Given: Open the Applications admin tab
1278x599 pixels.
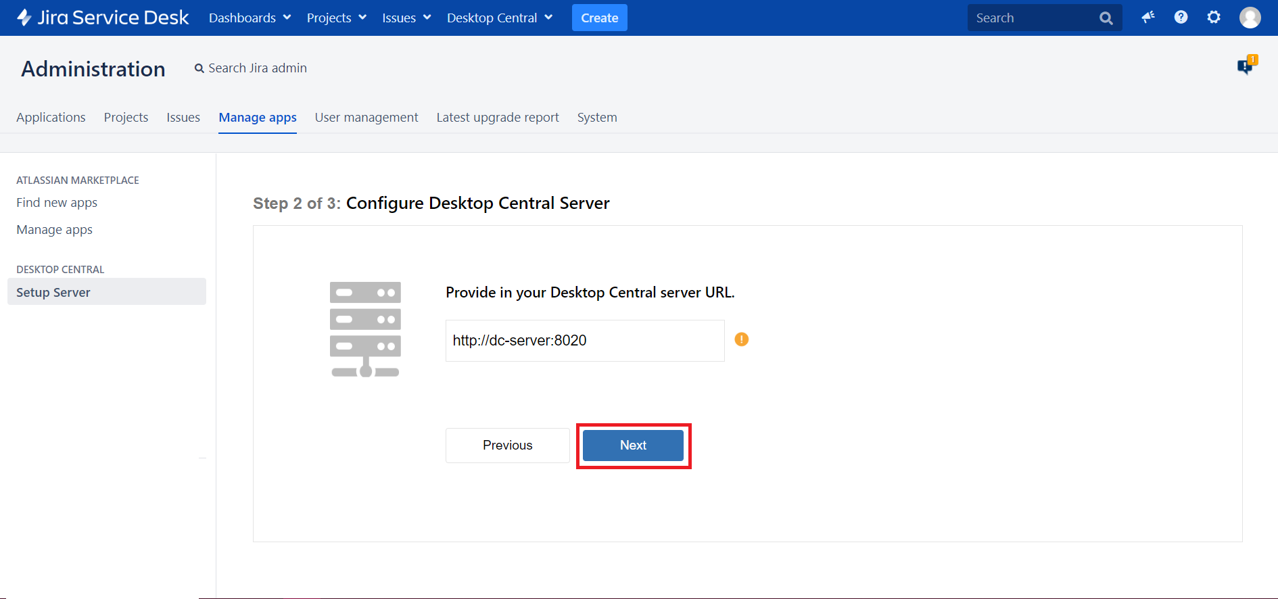Looking at the screenshot, I should (x=51, y=118).
